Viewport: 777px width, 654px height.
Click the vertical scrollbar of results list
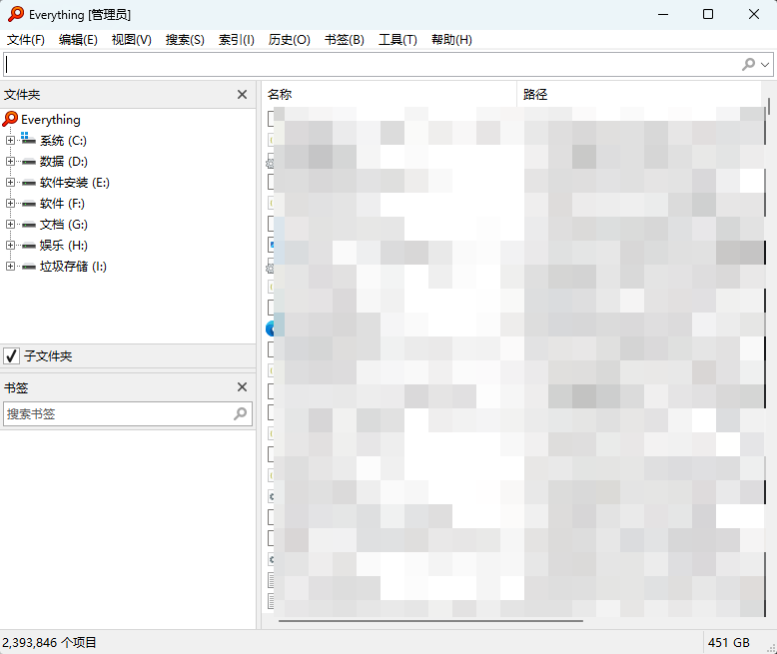click(x=769, y=107)
